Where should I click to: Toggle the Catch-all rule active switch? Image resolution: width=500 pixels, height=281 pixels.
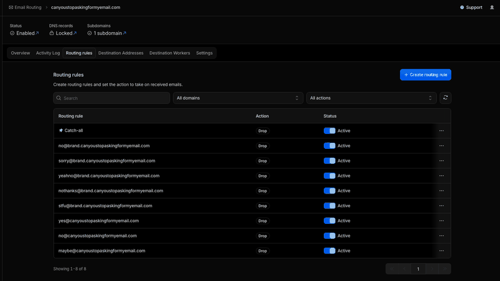pos(329,131)
